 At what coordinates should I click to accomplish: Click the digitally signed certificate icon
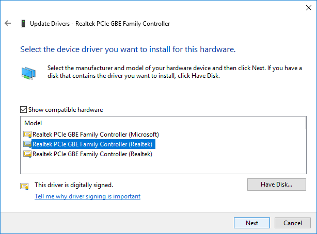point(24,186)
